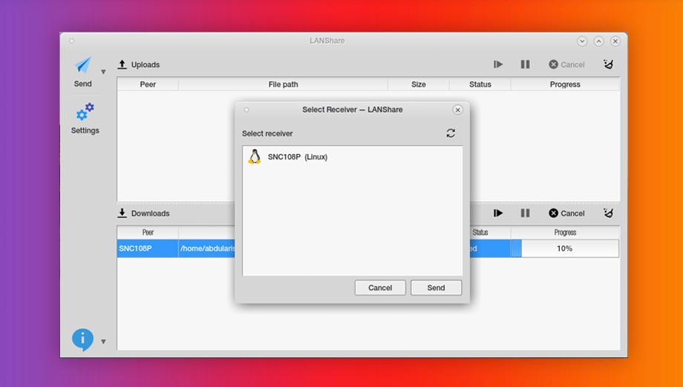Click Cancel in Select Receiver dialog
The image size is (683, 387).
point(380,288)
